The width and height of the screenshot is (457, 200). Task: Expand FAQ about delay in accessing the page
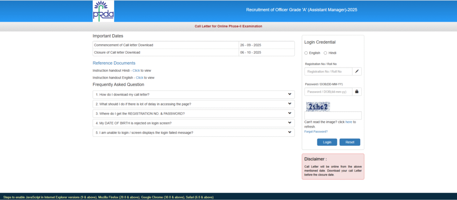pyautogui.click(x=143, y=104)
